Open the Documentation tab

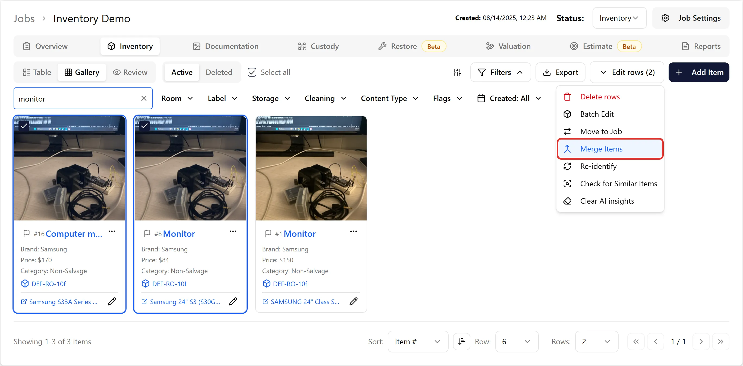[x=226, y=46]
